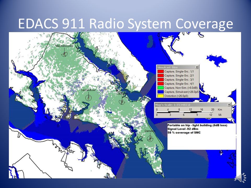Click the blue Capture Simulcast swatch

pyautogui.click(x=160, y=92)
